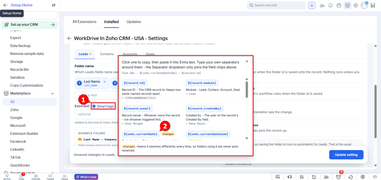Copy the ${zoho.currentdate} smart tag

point(141,134)
